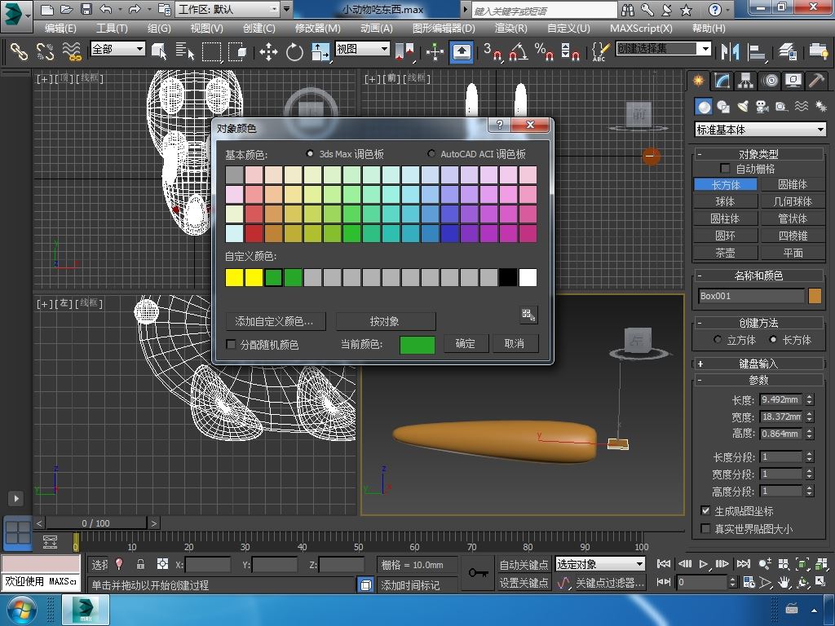Image resolution: width=835 pixels, height=626 pixels.
Task: Select the AutoCAD ACI palette radio button
Action: (x=431, y=153)
